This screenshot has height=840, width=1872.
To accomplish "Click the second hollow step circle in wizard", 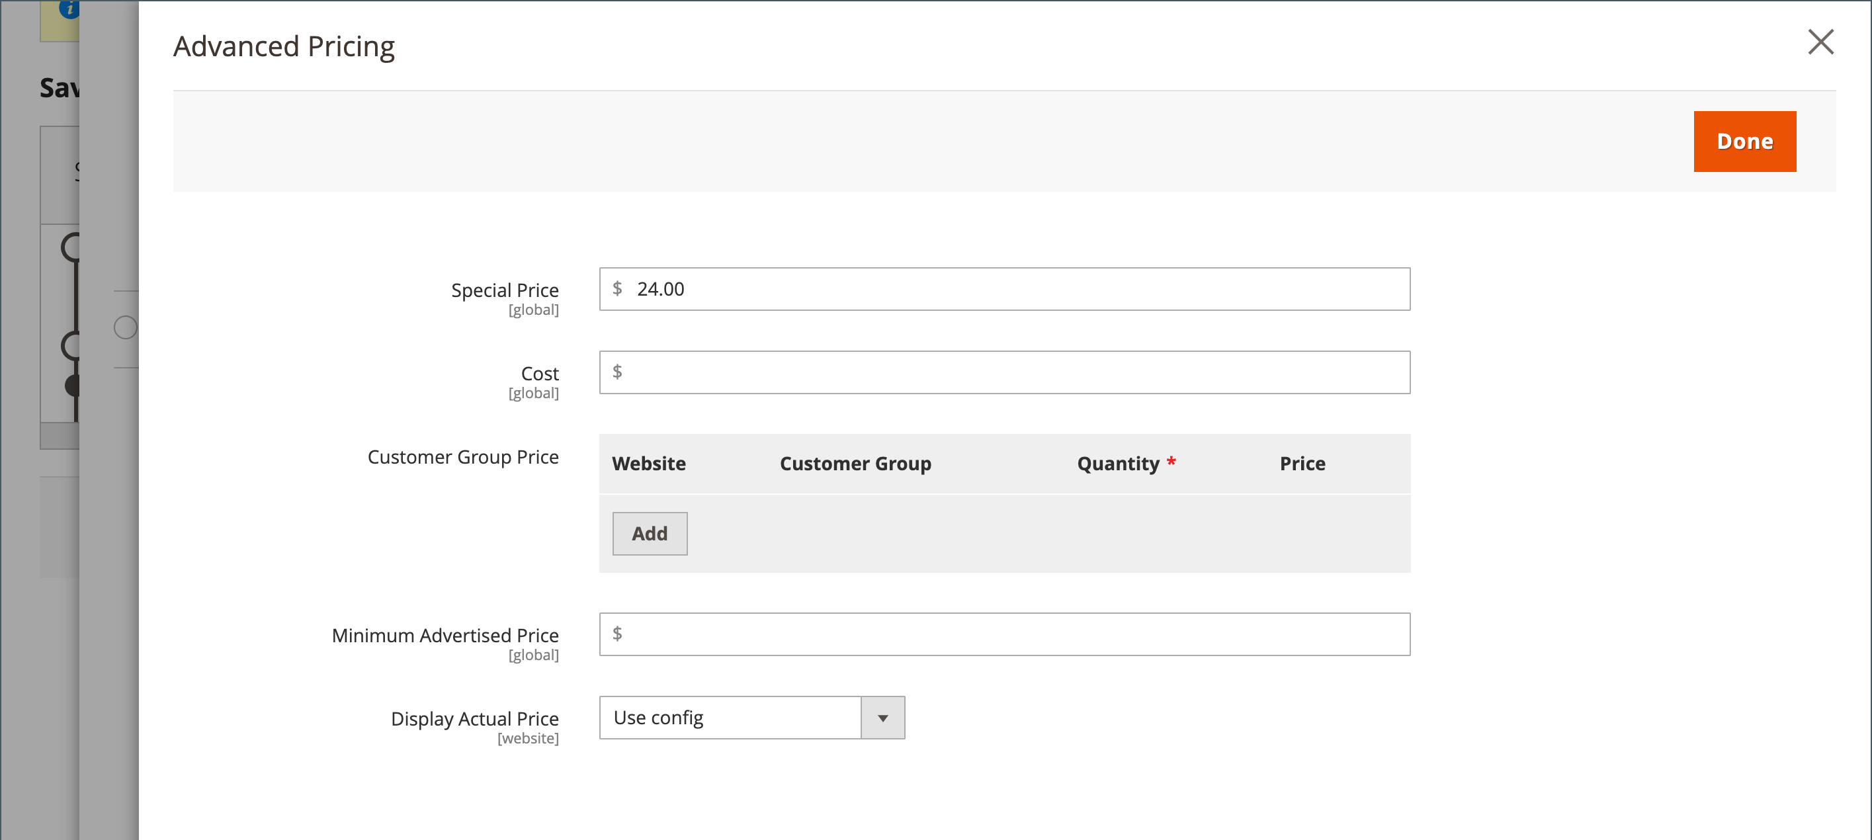I will 72,346.
